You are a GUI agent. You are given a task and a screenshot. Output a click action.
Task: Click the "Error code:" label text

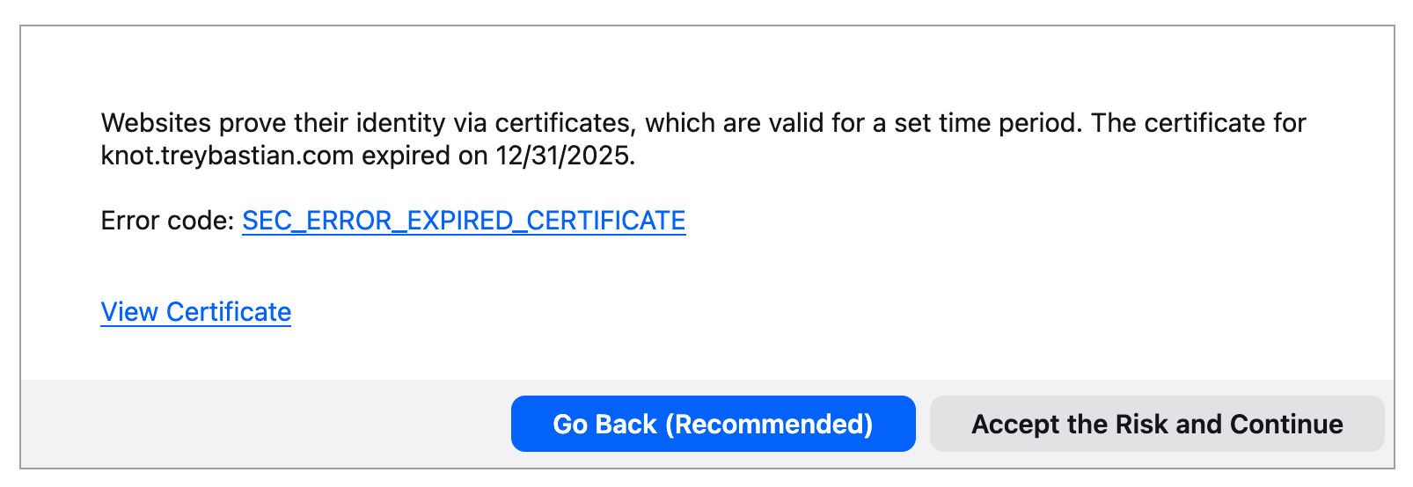[x=167, y=221]
